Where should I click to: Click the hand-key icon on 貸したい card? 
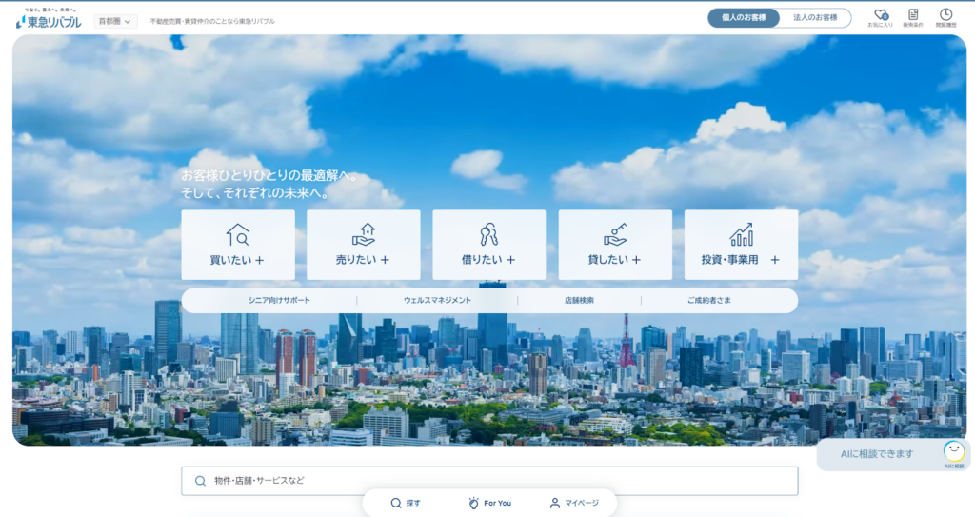click(x=615, y=234)
